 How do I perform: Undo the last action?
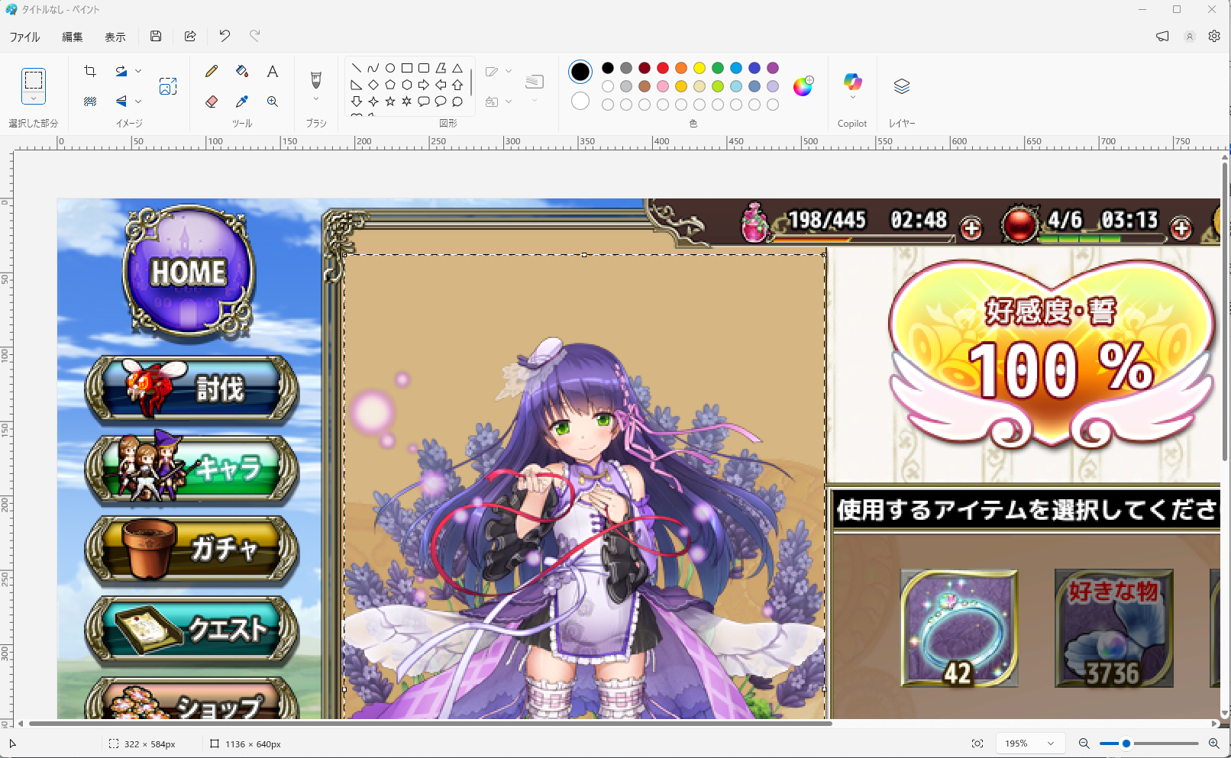[225, 36]
